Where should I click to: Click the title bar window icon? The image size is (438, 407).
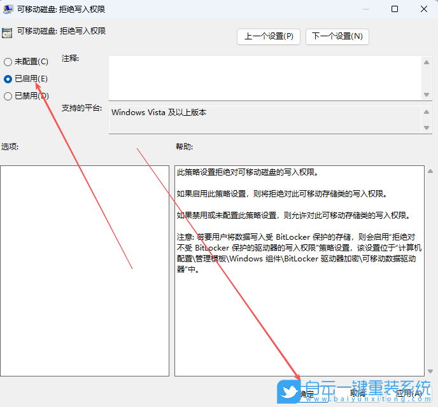[8, 9]
